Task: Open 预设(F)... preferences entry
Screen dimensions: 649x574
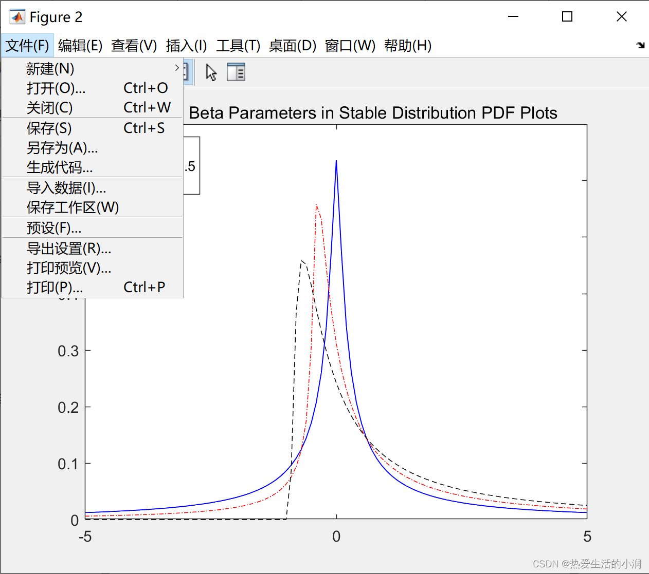Action: point(93,227)
